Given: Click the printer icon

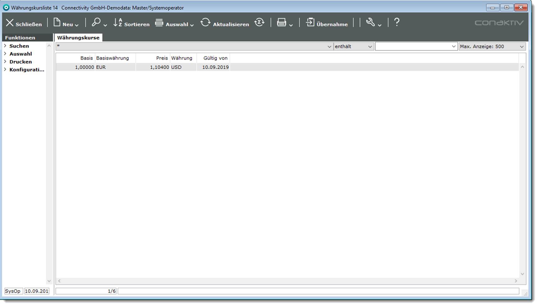Looking at the screenshot, I should tap(282, 22).
